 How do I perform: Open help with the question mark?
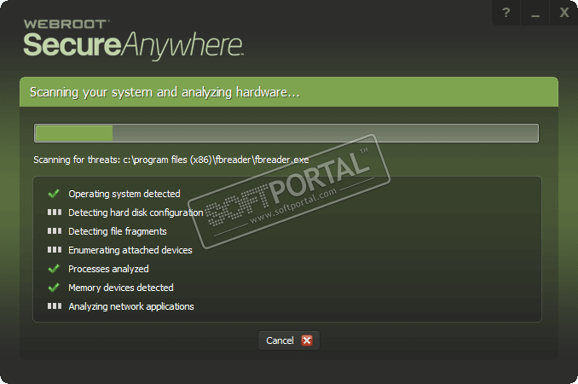point(506,13)
